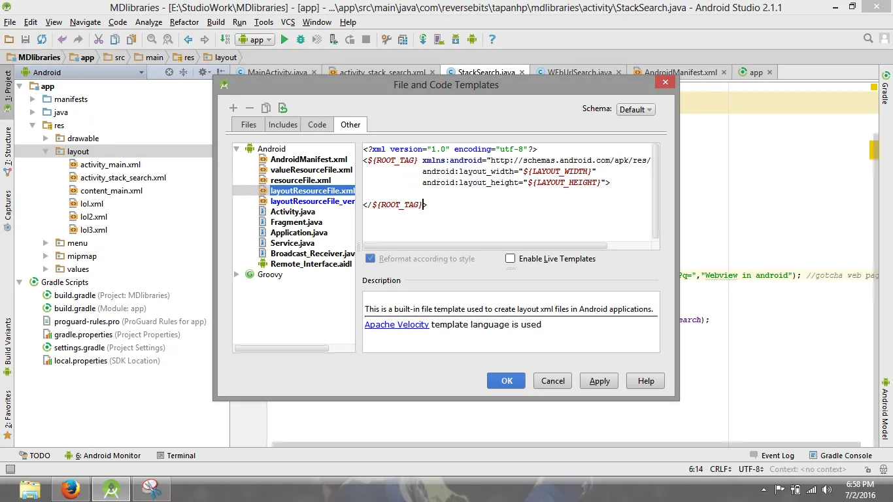Collapse the Android templates tree node
The height and width of the screenshot is (502, 893).
(x=237, y=148)
